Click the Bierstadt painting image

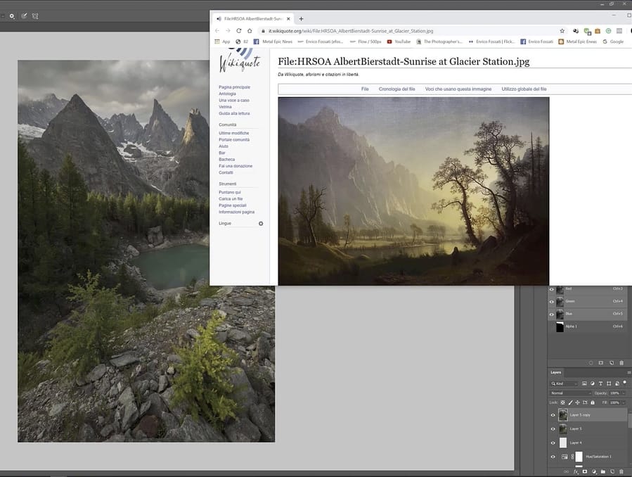[413, 191]
